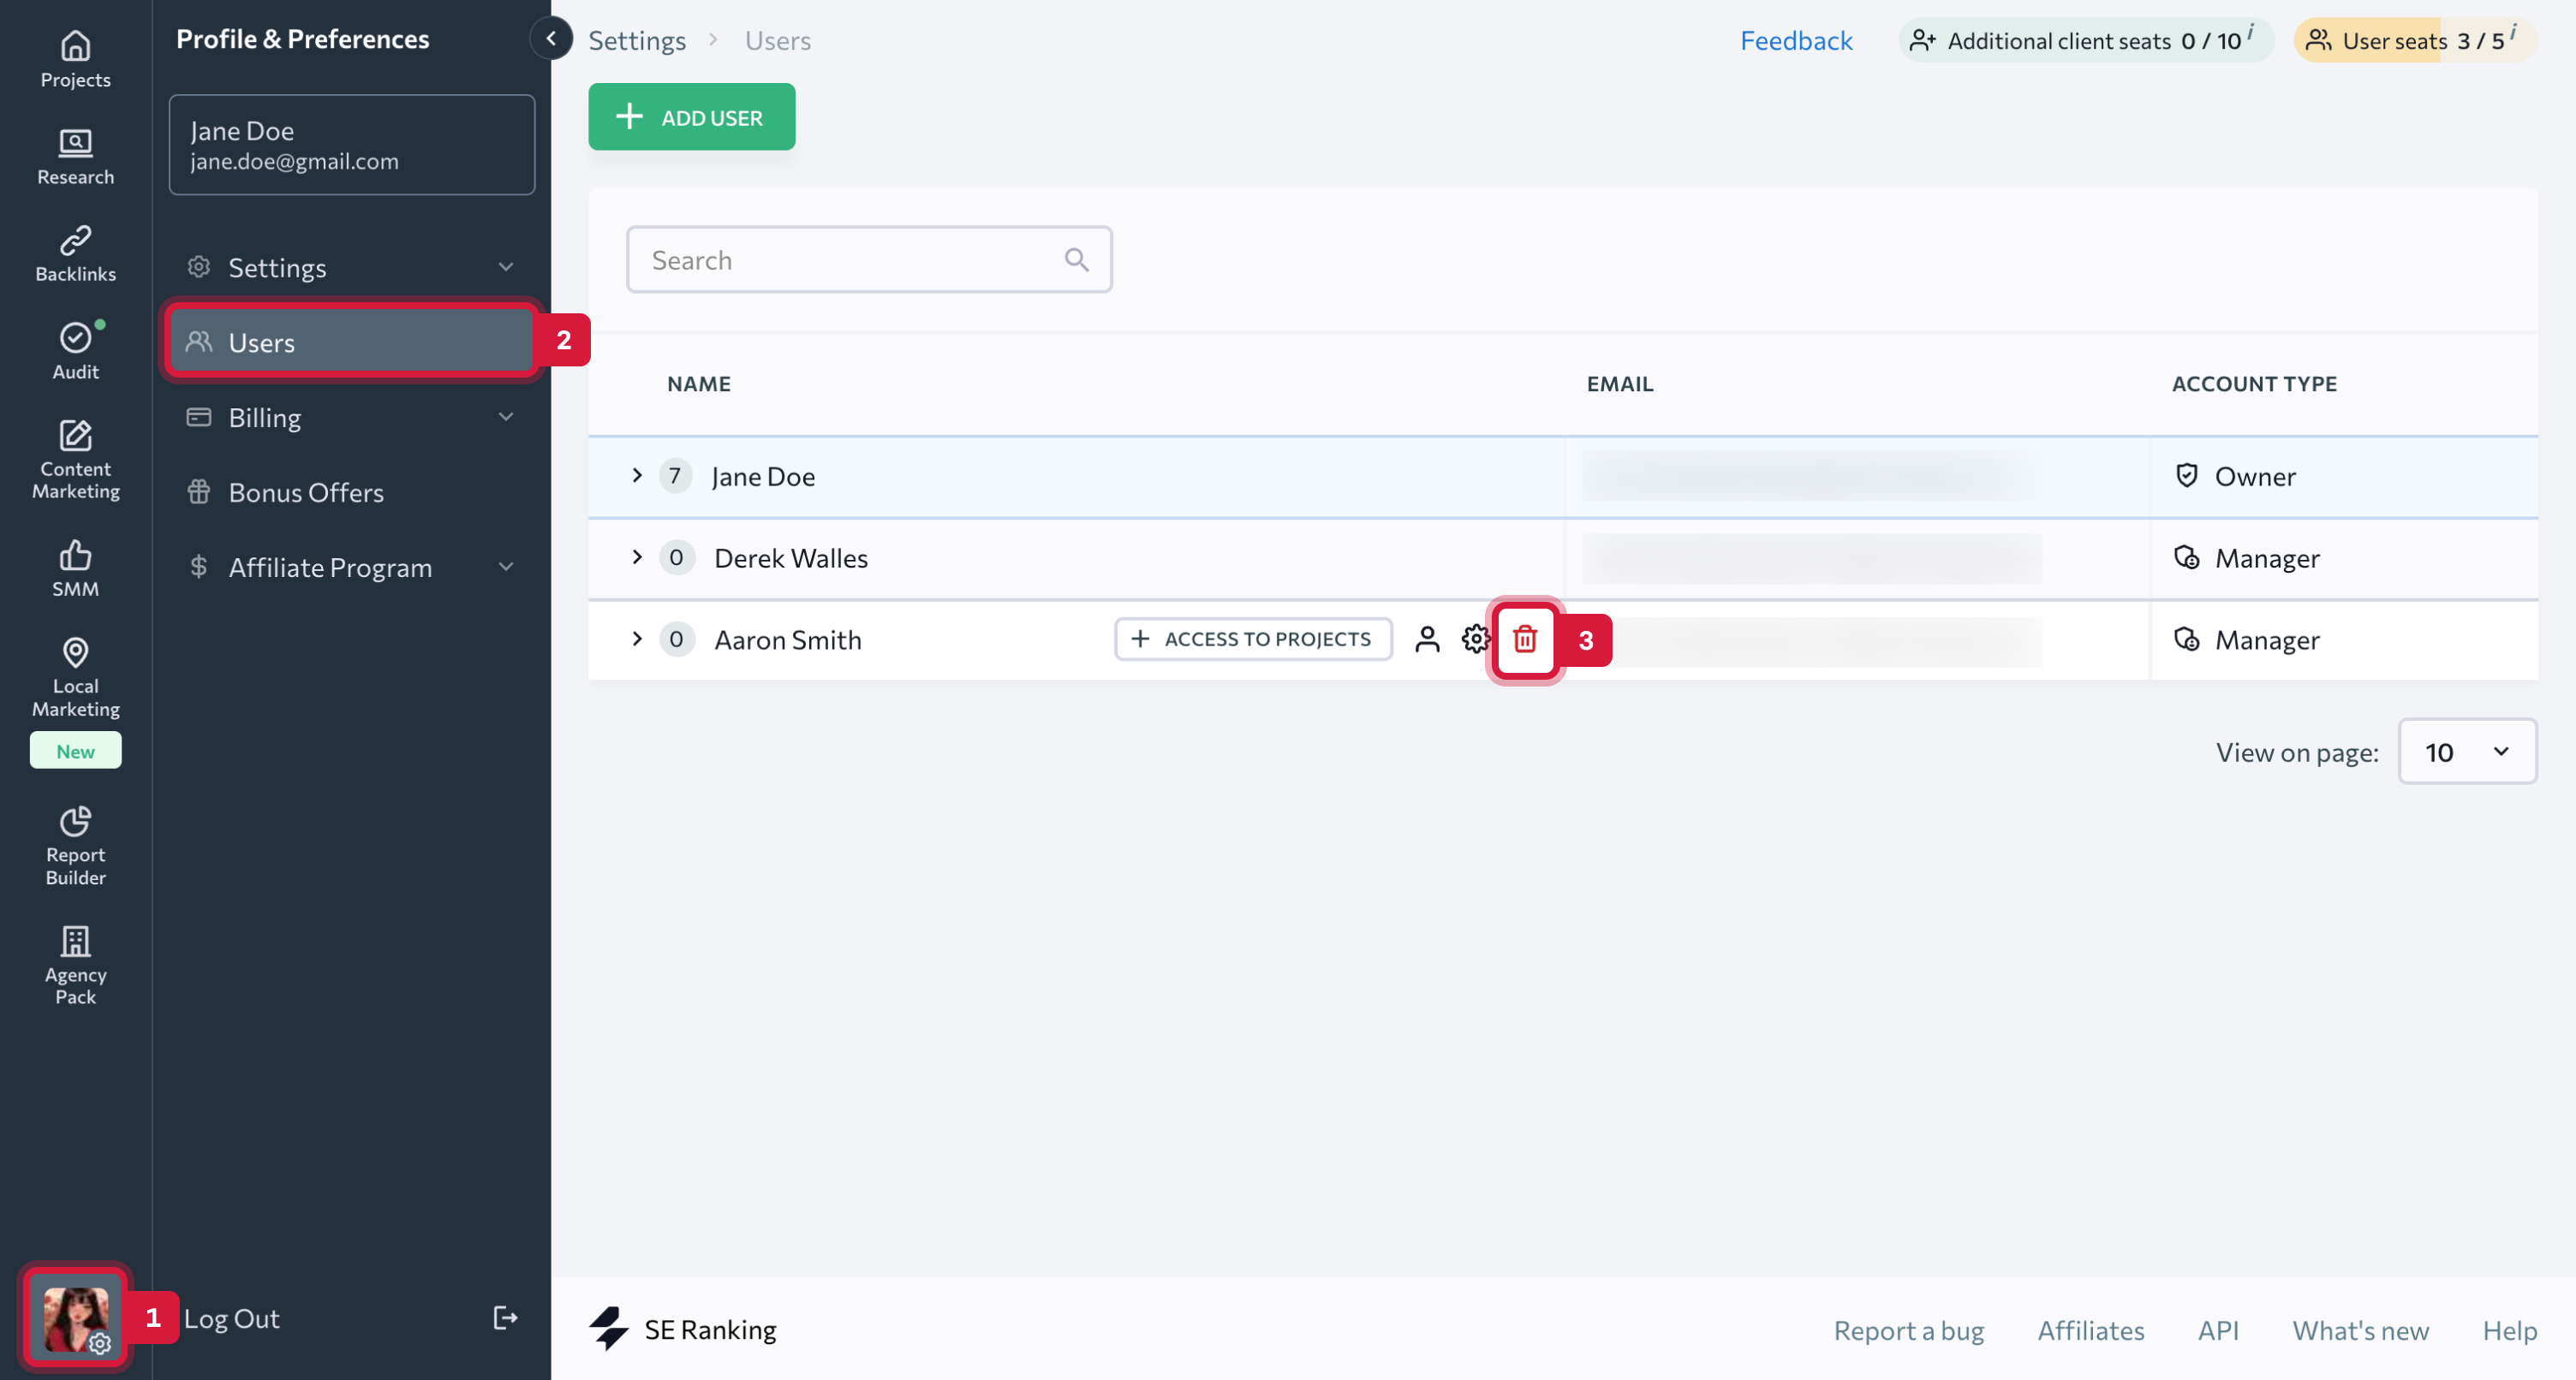Screen dimensions: 2576x1380
Task: Collapse the Profile & Preferences panel
Action: coord(551,39)
